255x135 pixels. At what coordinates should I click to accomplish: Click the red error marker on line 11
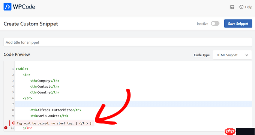point(6,128)
